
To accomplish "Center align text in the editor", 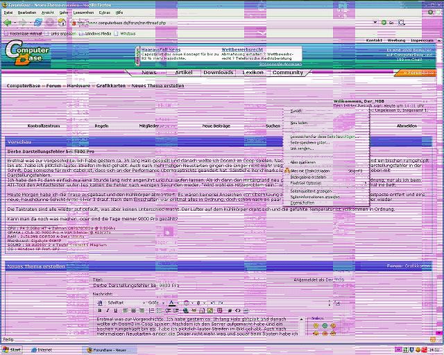I will 133,311.
